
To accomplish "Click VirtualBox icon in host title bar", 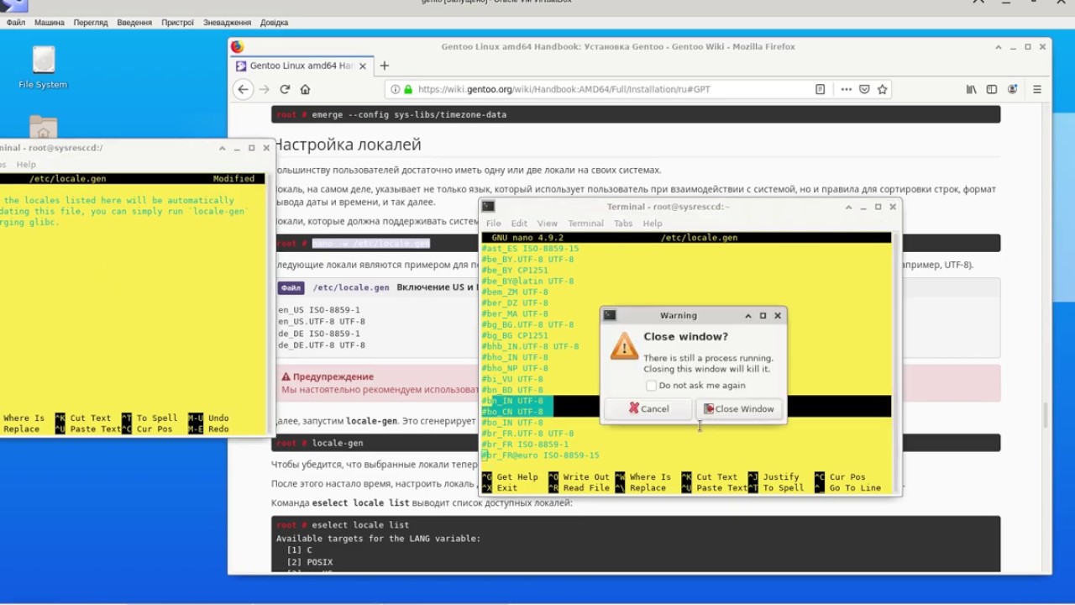I will click(13, 4).
